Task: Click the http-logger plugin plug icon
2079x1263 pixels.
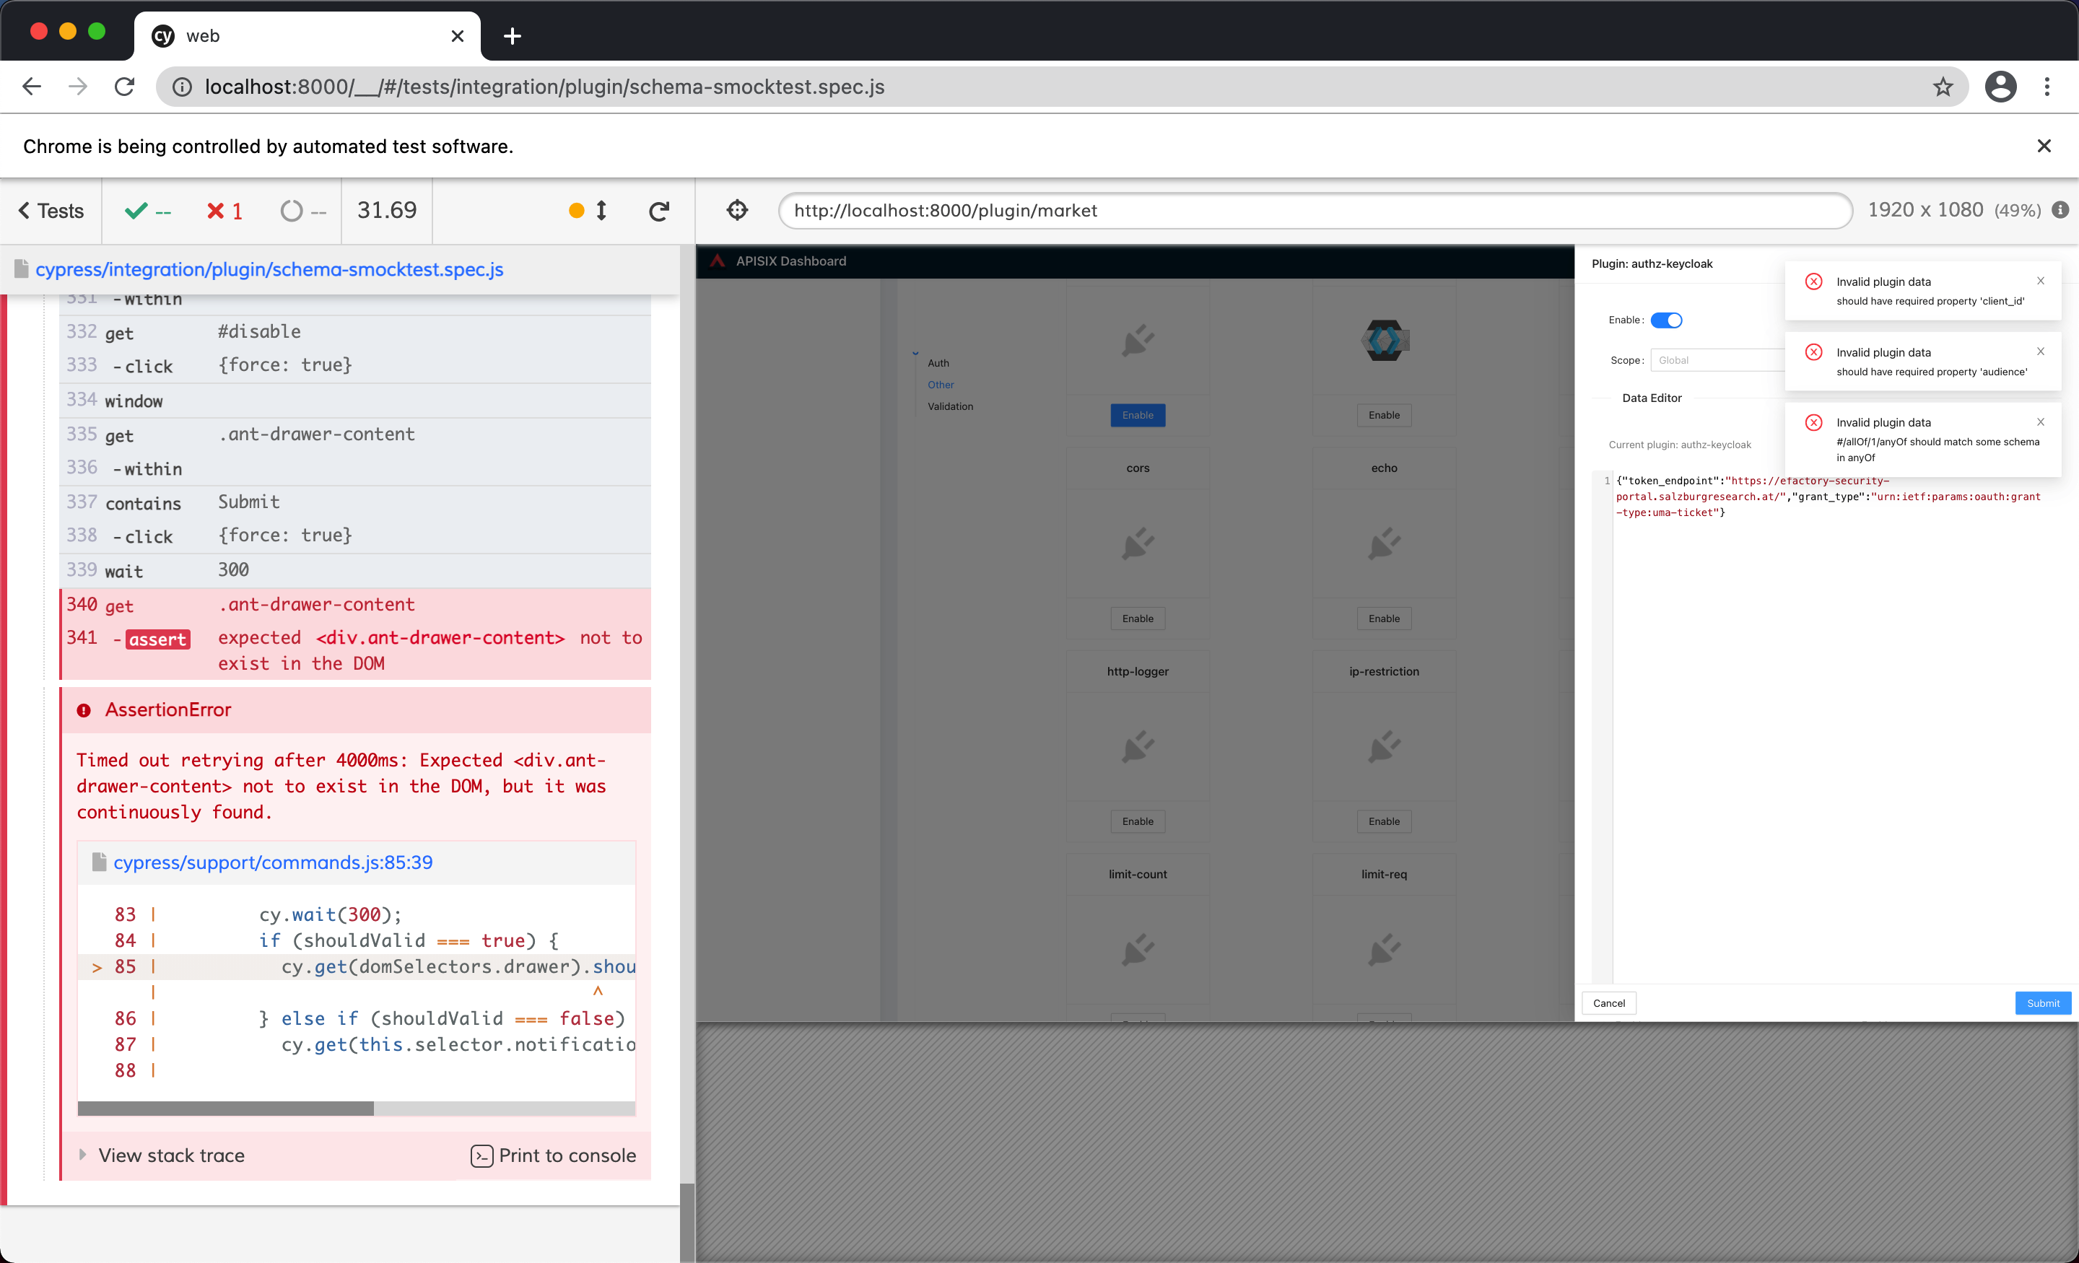Action: pos(1138,747)
